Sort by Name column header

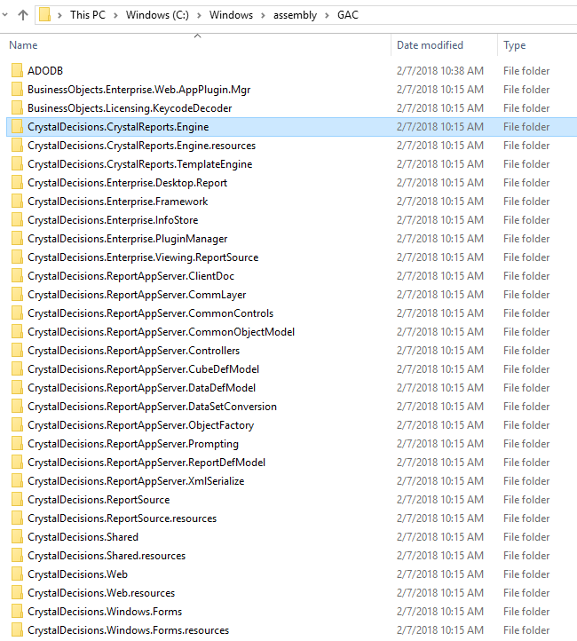23,45
